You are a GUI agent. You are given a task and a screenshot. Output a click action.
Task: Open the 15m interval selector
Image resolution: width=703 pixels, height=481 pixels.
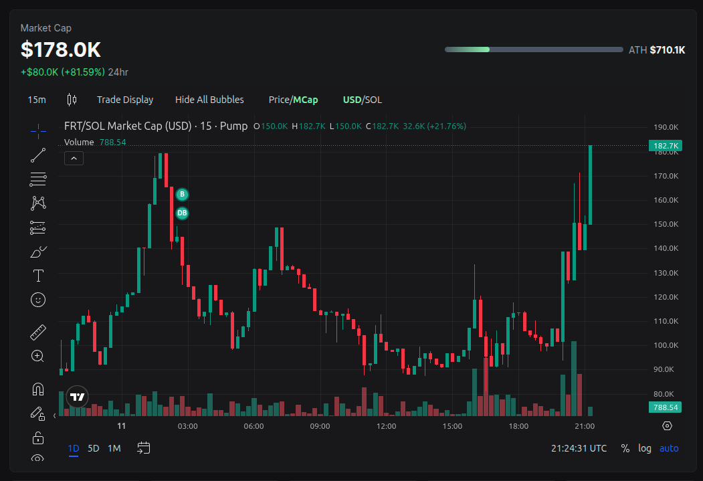(x=36, y=99)
